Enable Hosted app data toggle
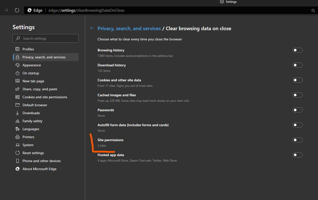The height and width of the screenshot is (200, 318). 297,155
